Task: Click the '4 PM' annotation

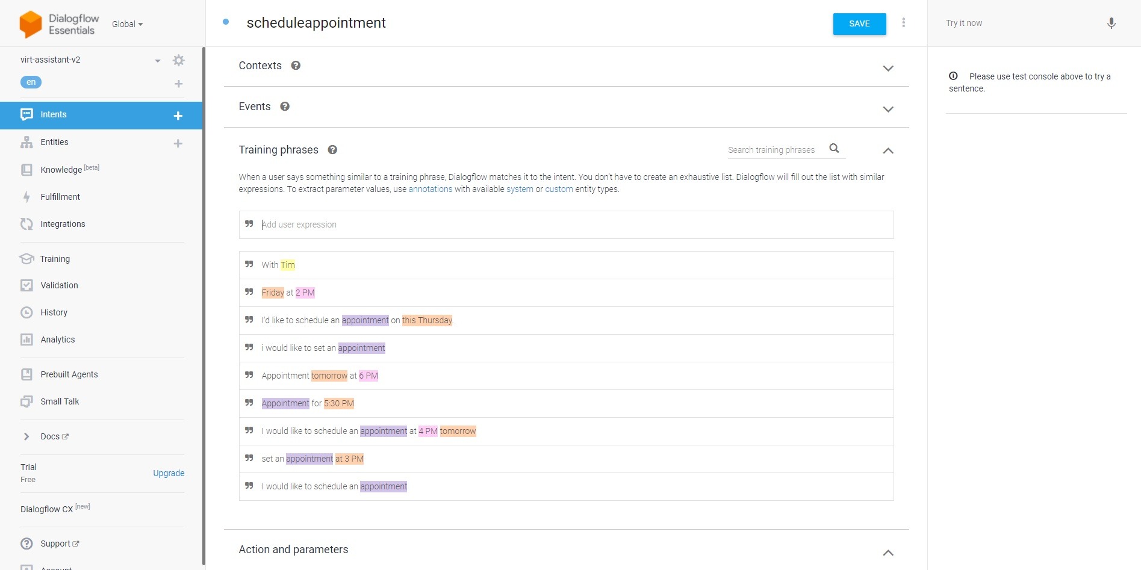Action: tap(428, 431)
